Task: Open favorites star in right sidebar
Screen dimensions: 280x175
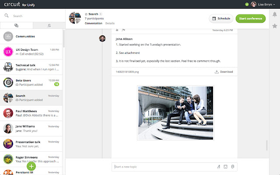Action: pos(274,26)
